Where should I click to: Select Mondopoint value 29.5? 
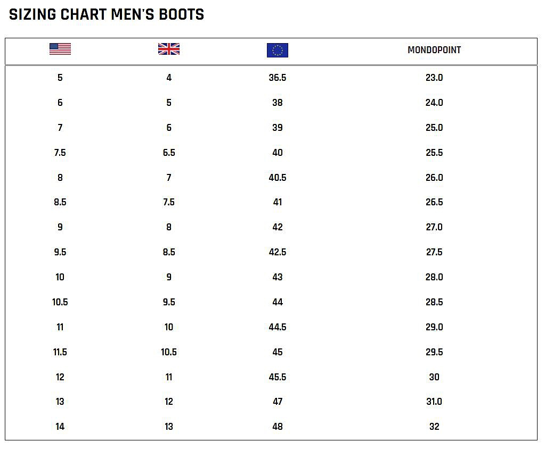434,352
